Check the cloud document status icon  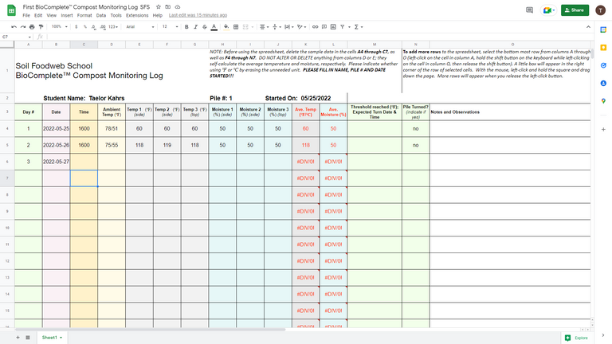178,7
